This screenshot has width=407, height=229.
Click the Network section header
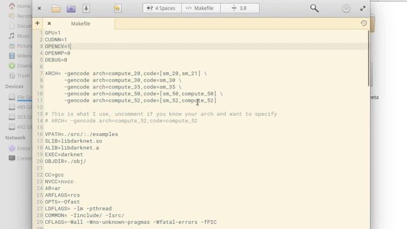15,137
